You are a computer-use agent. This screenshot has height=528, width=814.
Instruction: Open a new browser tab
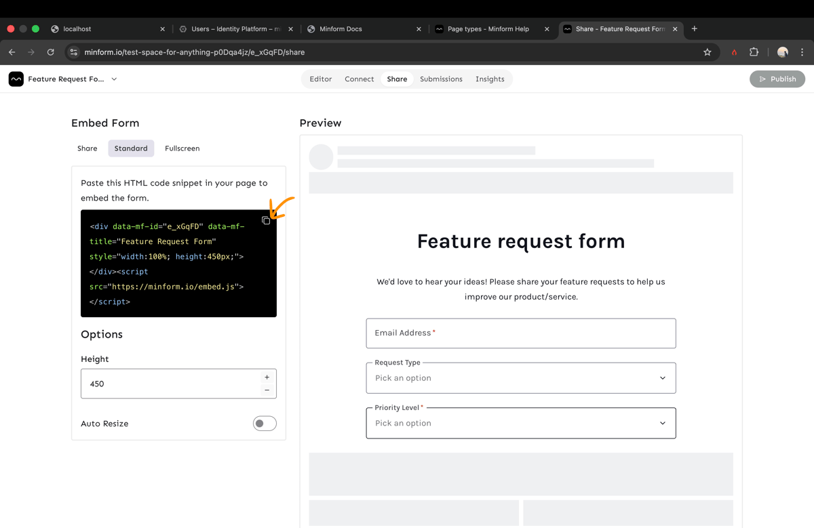click(694, 29)
